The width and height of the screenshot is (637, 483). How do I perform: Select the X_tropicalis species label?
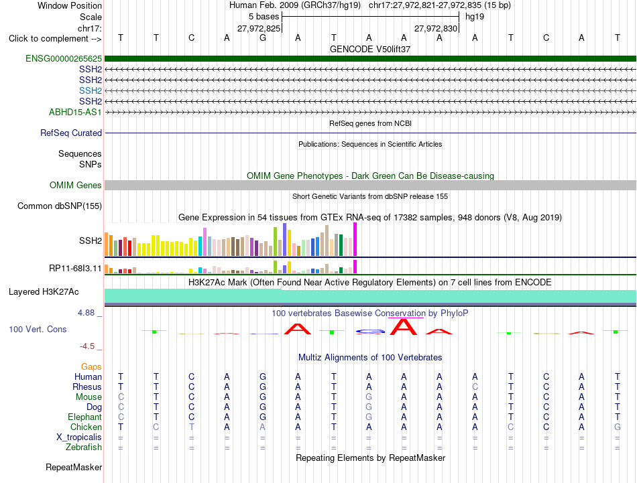79,437
